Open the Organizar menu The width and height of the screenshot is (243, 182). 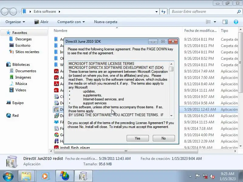coord(15,22)
